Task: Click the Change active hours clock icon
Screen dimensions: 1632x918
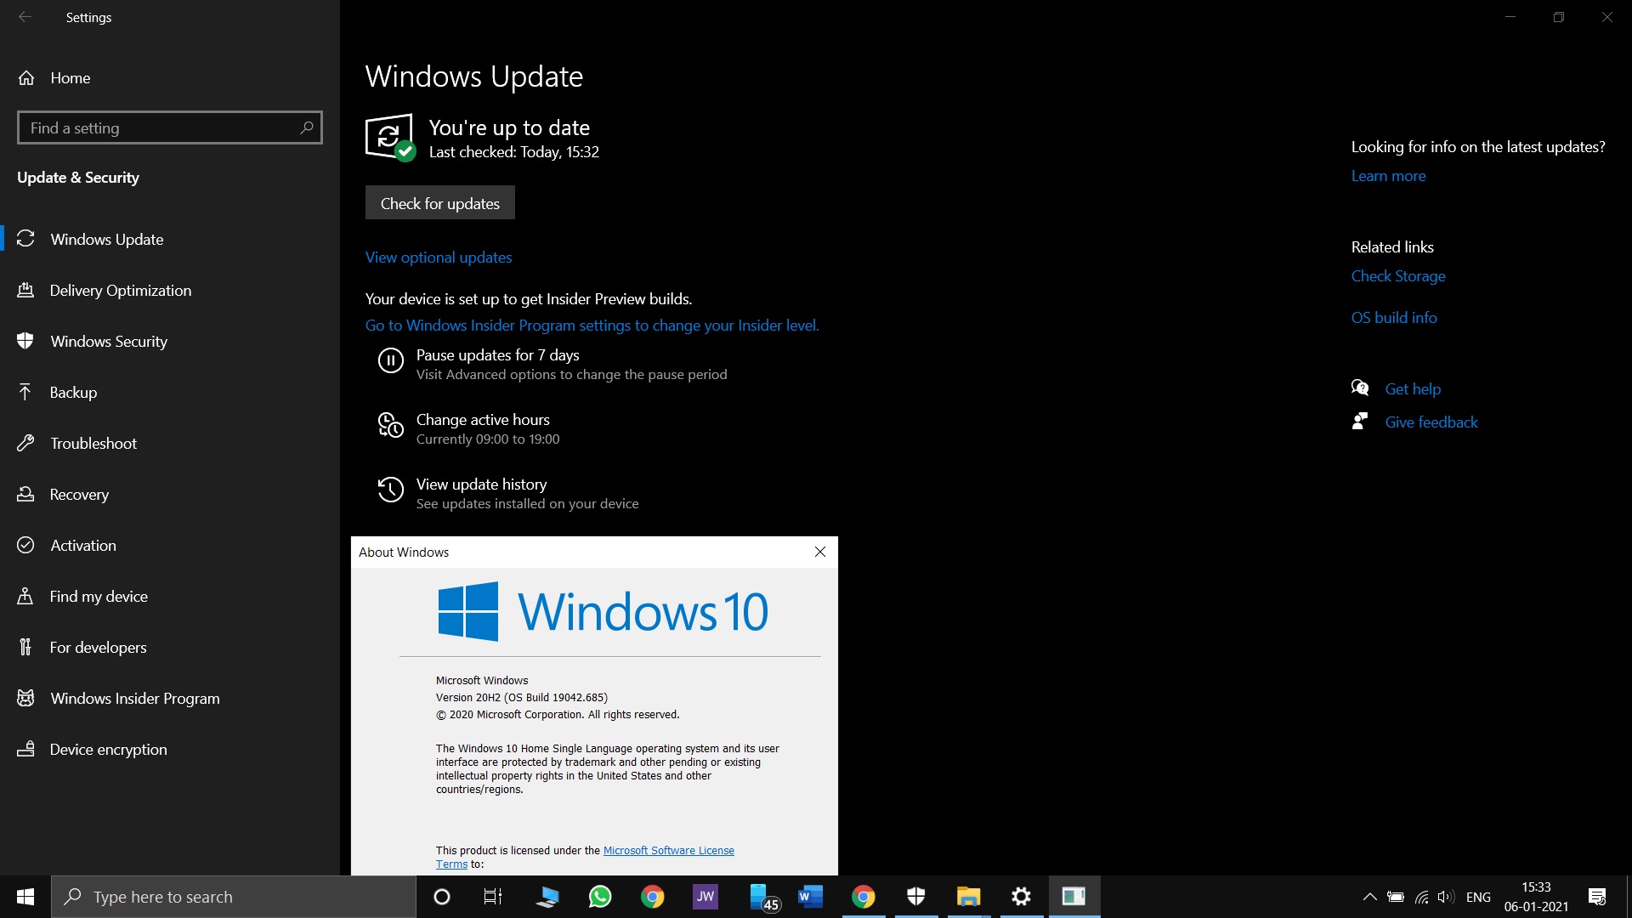Action: 390,425
